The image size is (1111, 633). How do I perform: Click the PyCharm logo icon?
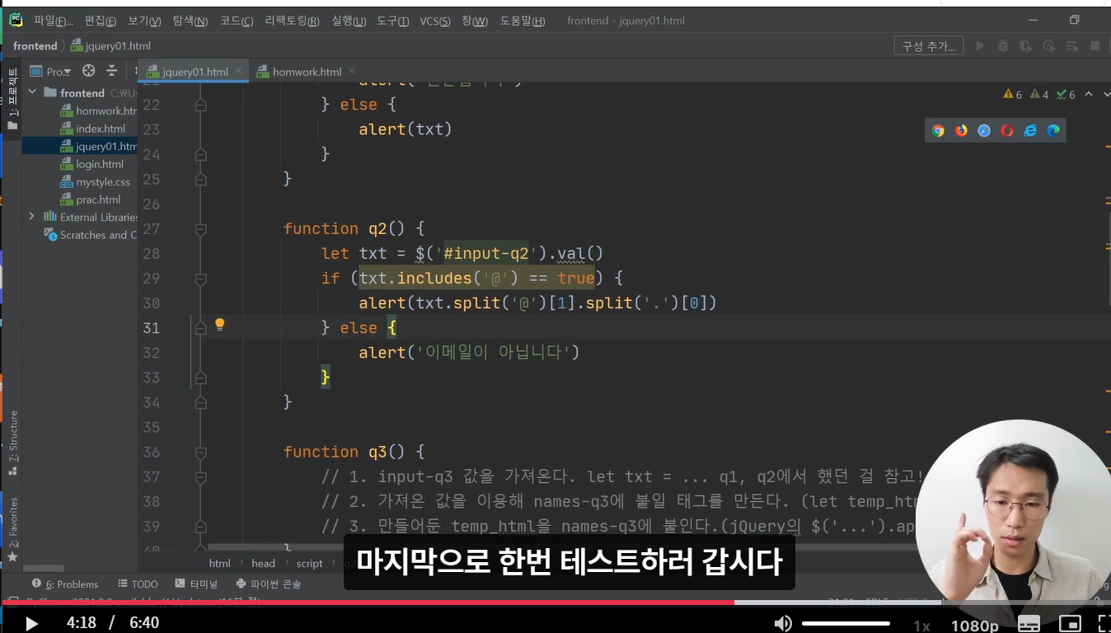(16, 20)
